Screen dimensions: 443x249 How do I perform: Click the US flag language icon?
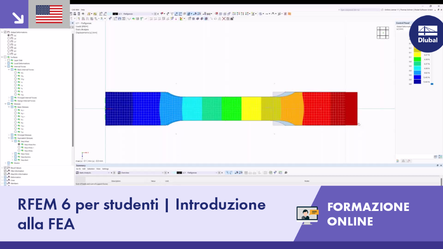coord(49,14)
